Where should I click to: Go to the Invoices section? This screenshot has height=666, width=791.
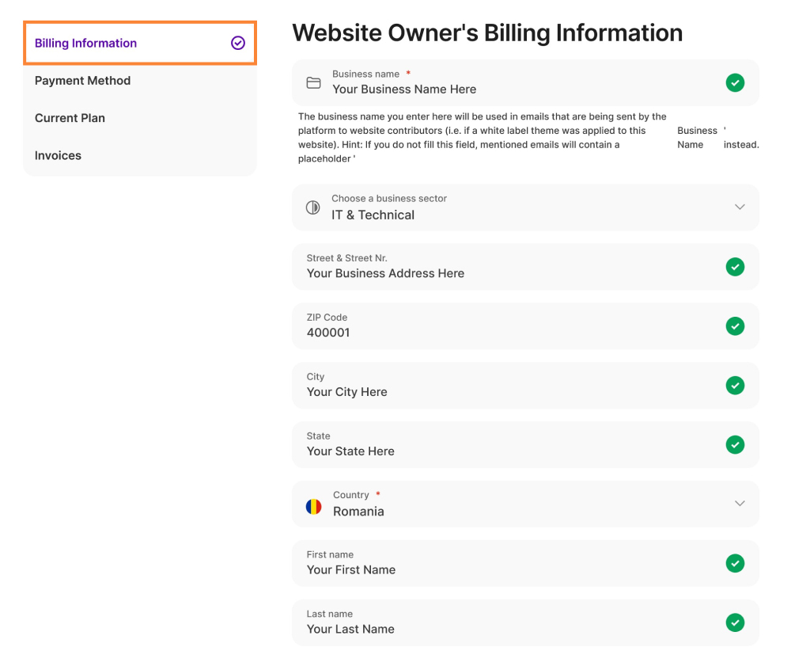(58, 156)
